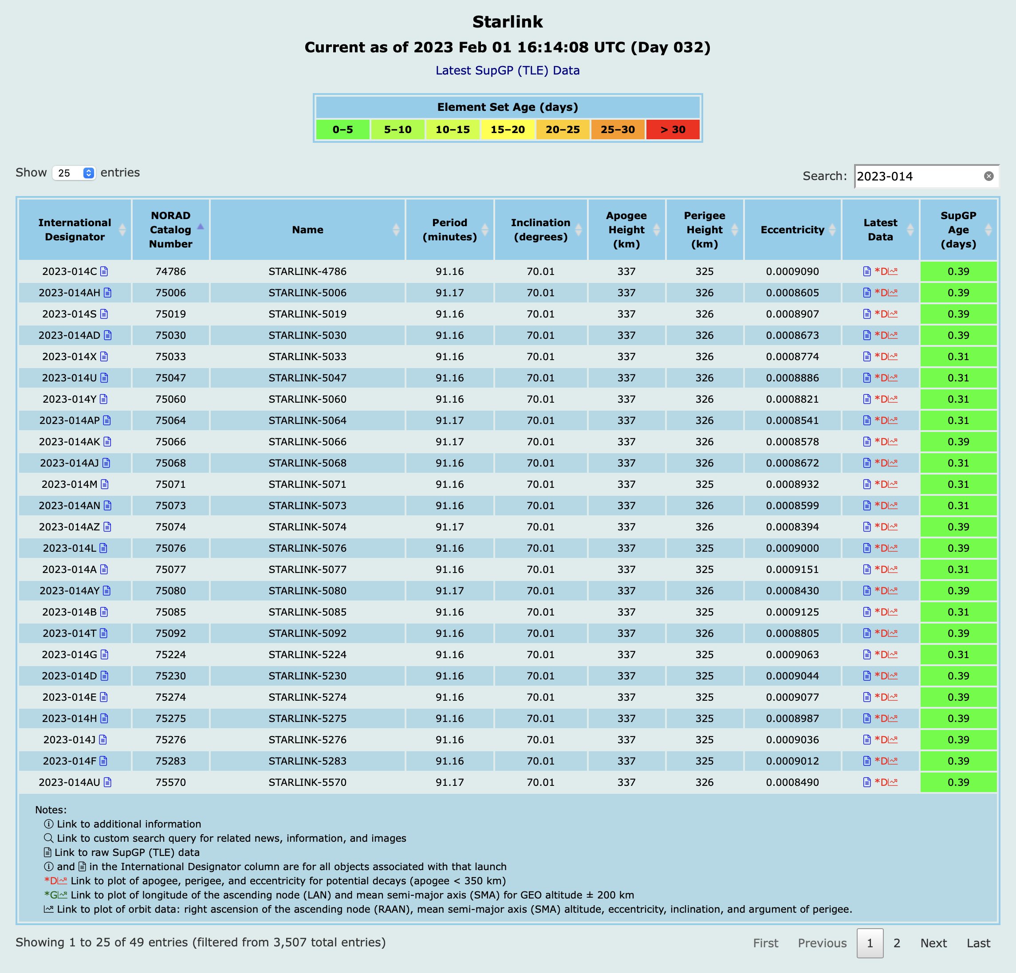
Task: Open latest data document icon for STARLINK-5077
Action: [867, 569]
